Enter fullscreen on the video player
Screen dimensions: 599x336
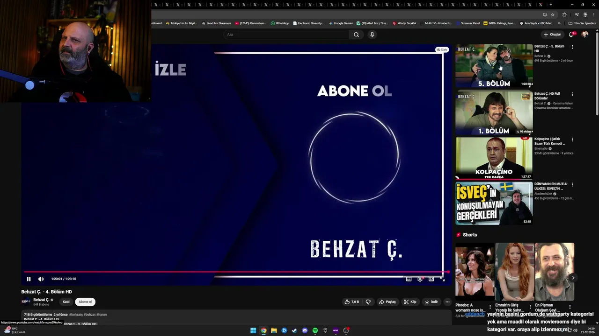pos(442,279)
